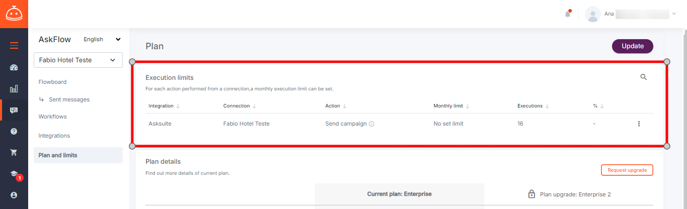Screen dimensions: 687x209
Task: Go to Flowboard in the side menu
Action: 52,82
